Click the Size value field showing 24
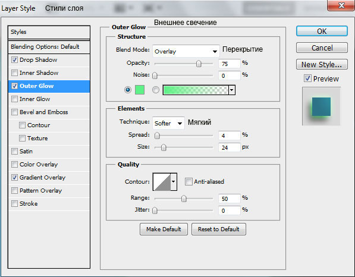The width and height of the screenshot is (355, 277). click(229, 147)
